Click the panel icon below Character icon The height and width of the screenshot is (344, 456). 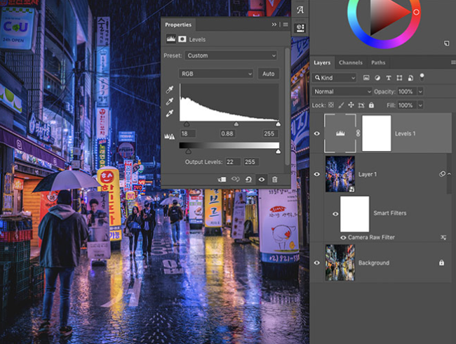tap(300, 28)
